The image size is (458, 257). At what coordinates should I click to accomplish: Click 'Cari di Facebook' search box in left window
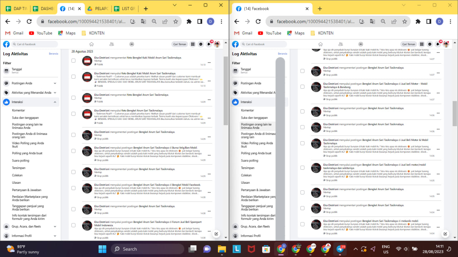coord(35,44)
